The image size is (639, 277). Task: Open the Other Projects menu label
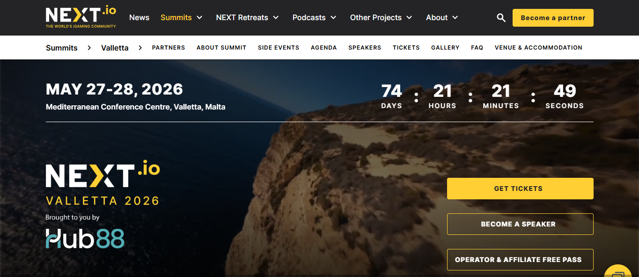(376, 18)
